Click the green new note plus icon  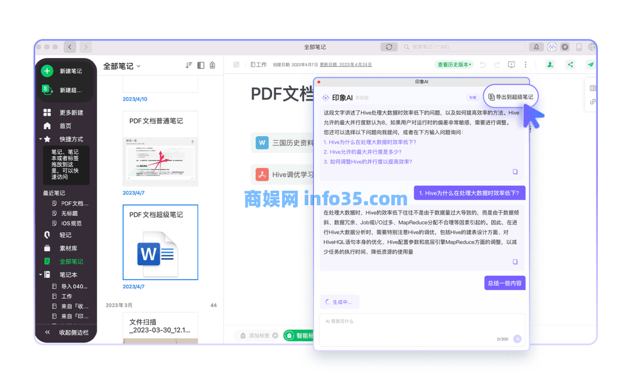(47, 71)
